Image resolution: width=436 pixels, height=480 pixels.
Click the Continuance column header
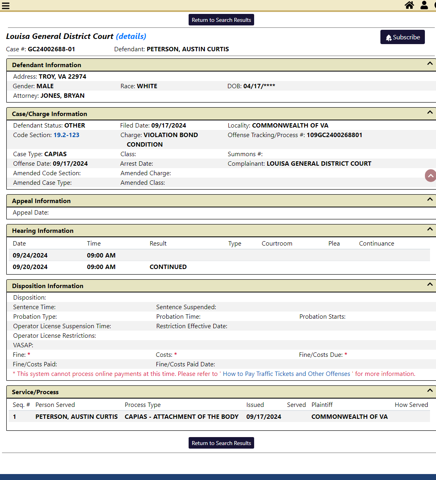pyautogui.click(x=376, y=244)
